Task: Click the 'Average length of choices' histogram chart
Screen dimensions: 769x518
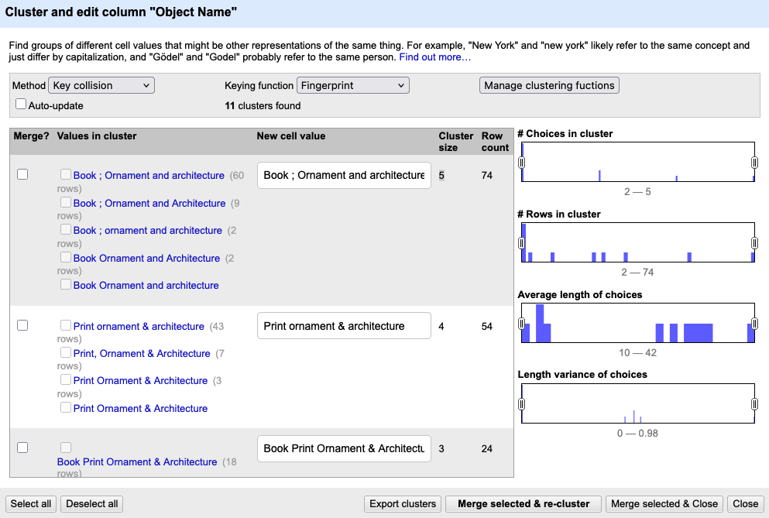Action: 638,323
